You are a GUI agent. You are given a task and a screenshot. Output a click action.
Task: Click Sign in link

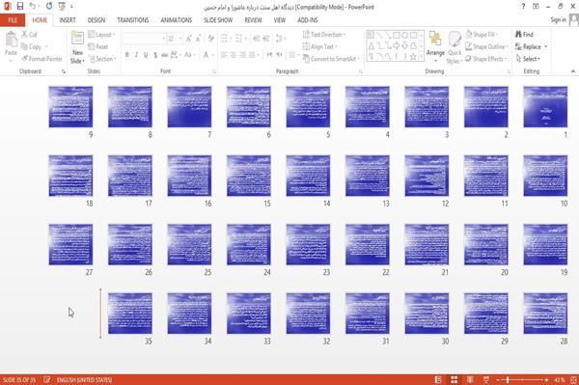pos(558,20)
